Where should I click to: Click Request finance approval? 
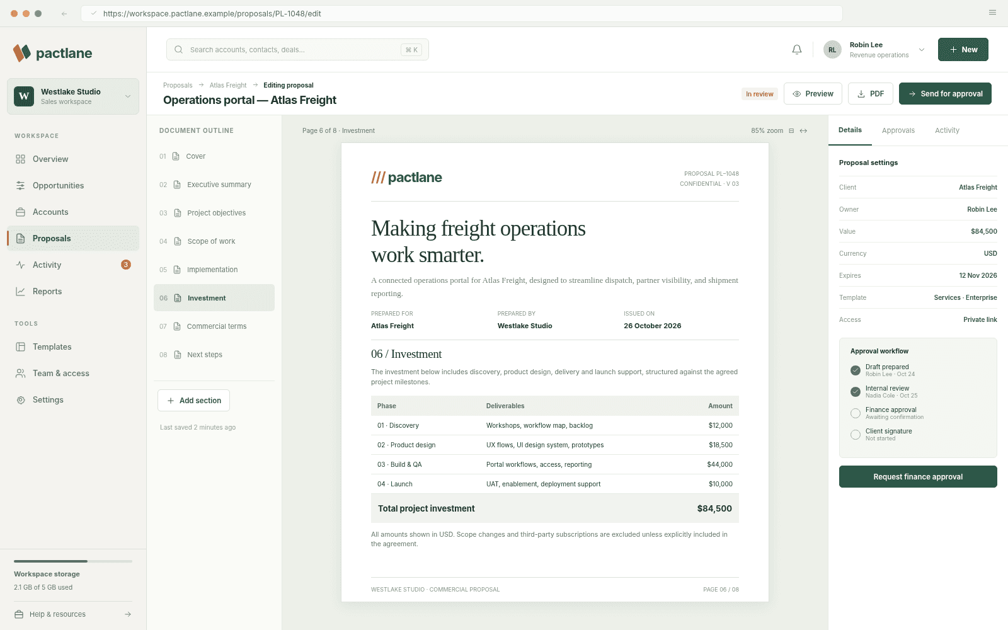click(x=918, y=477)
